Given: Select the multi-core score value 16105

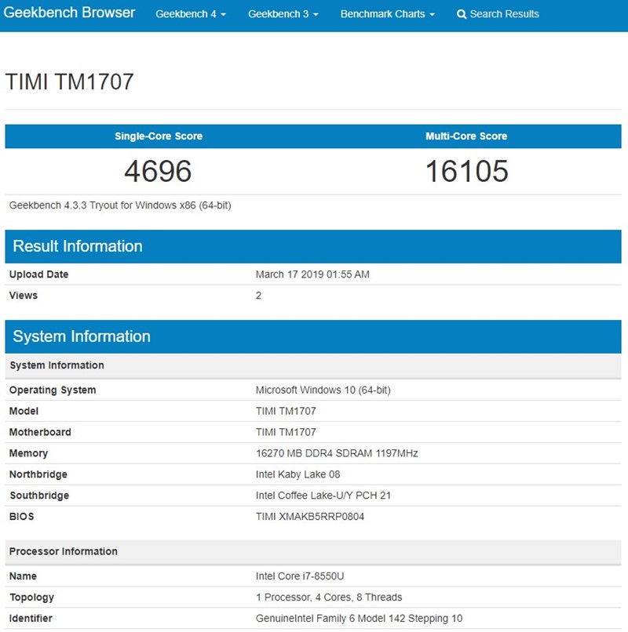Looking at the screenshot, I should coord(466,171).
